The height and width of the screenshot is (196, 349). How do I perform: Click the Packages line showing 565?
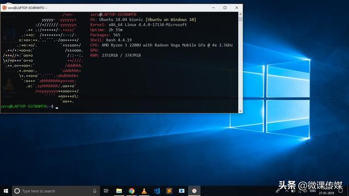point(105,35)
